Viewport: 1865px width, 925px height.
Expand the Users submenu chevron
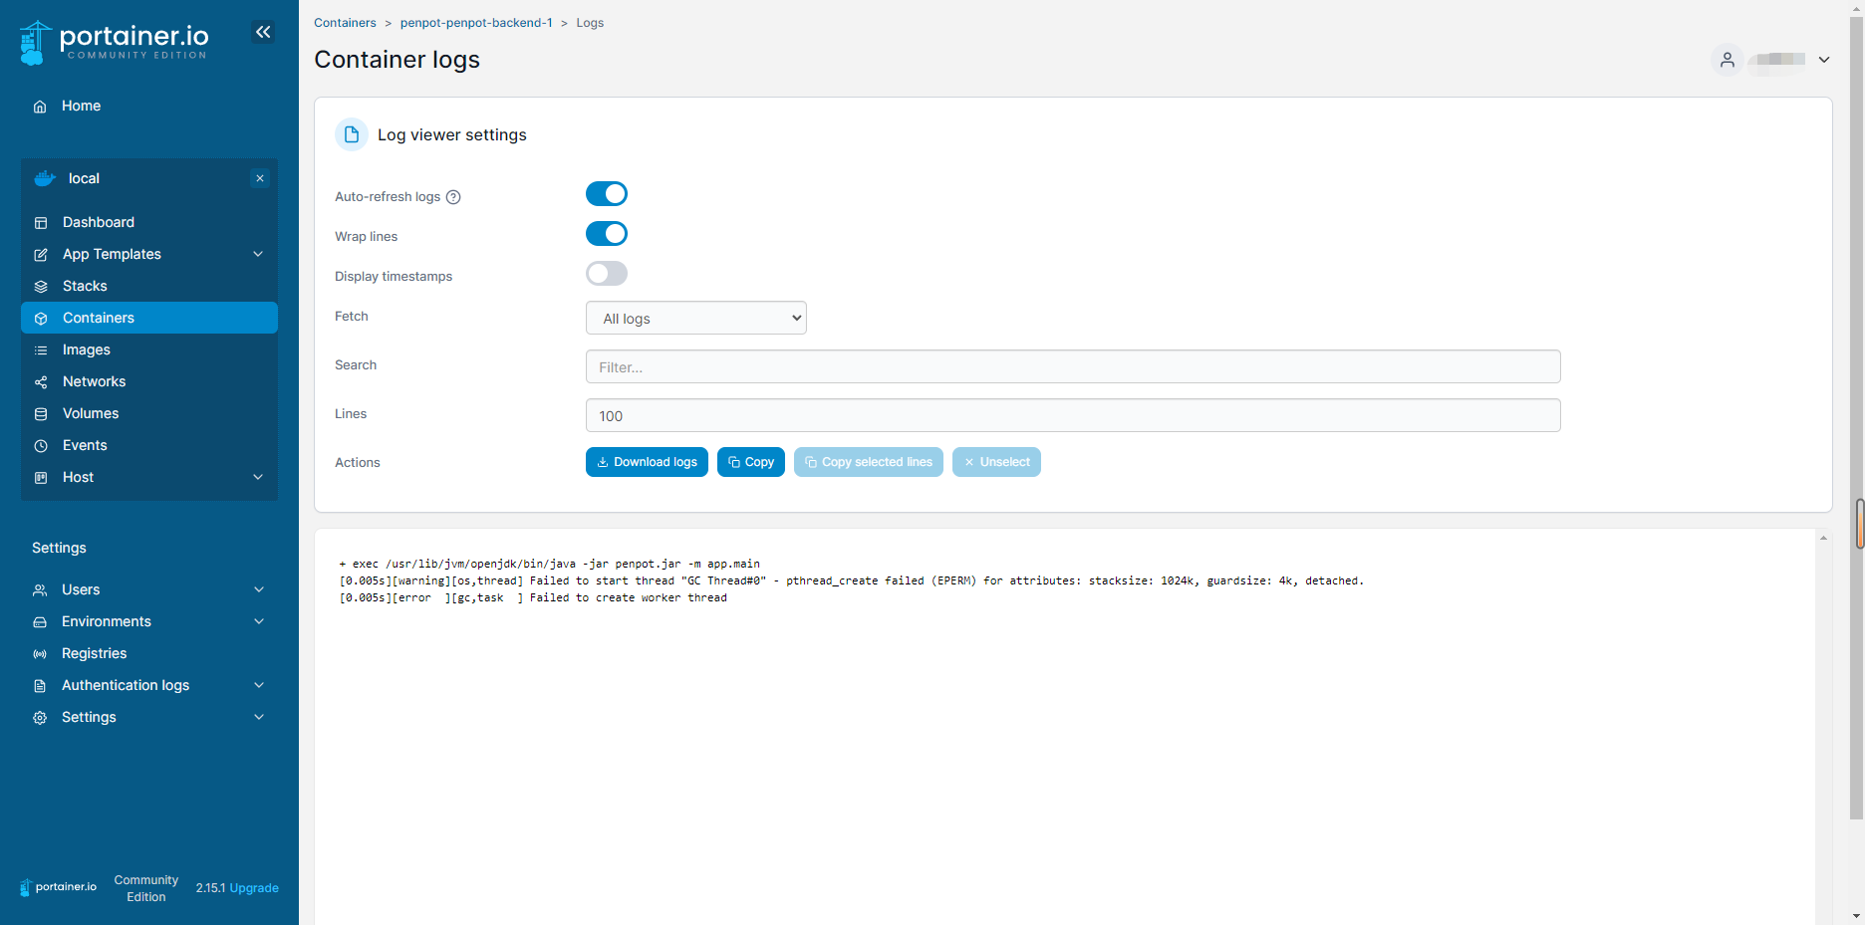[x=259, y=589]
